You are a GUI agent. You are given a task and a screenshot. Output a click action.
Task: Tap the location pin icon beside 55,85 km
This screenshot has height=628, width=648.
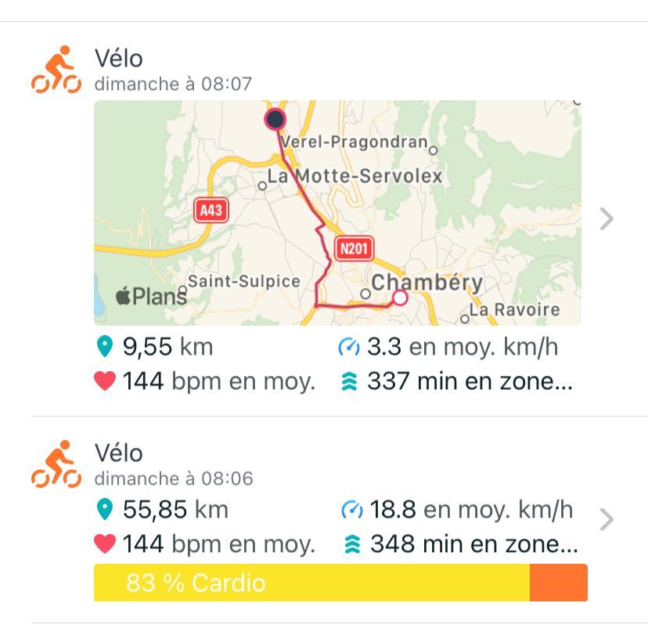pyautogui.click(x=105, y=509)
